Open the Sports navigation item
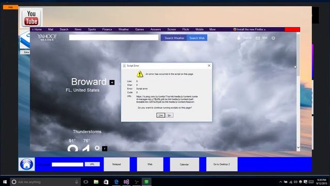Viewport: 330px width, 186px height. (92, 29)
